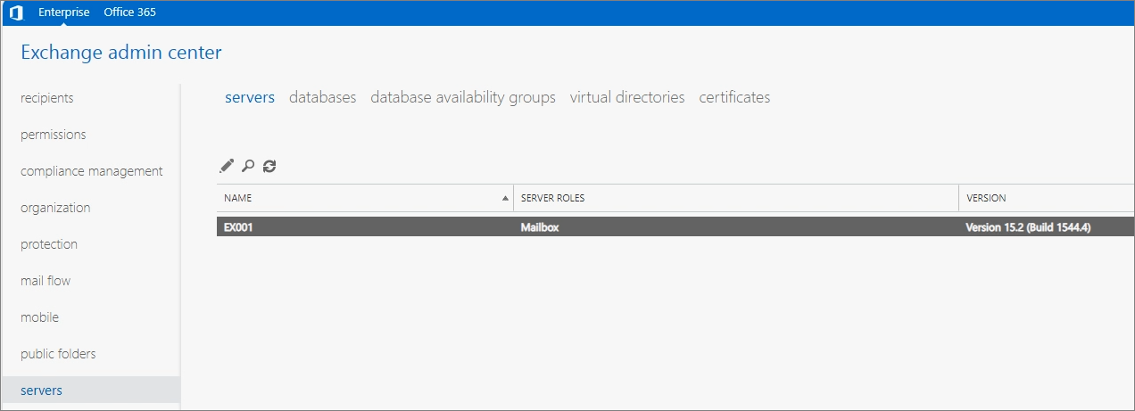Viewport: 1135px width, 411px height.
Task: Go to compliance management in sidebar
Action: click(92, 171)
